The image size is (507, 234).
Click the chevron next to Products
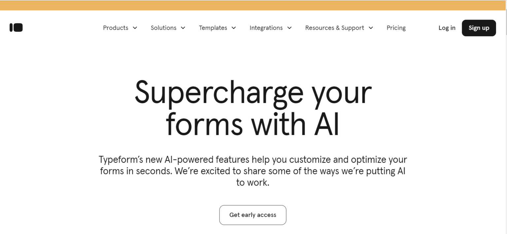tap(135, 28)
